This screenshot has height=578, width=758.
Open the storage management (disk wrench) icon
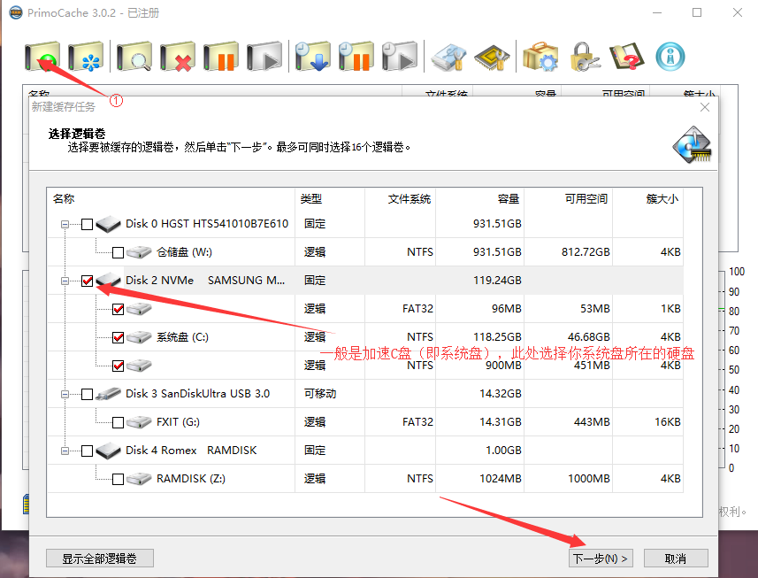pyautogui.click(x=448, y=58)
